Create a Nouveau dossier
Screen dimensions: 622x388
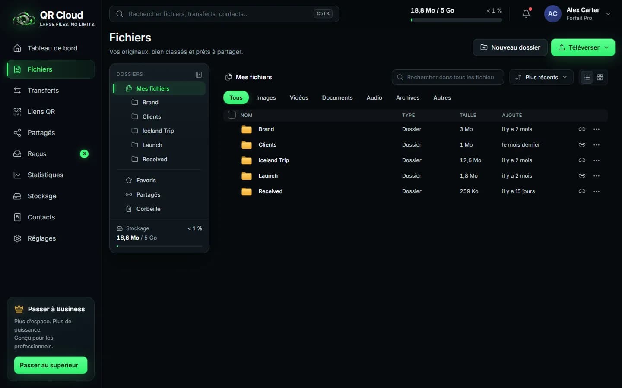click(x=510, y=47)
